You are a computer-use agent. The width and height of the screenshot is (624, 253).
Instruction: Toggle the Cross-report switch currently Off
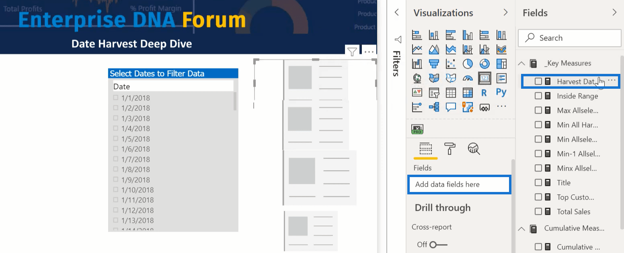coord(438,245)
